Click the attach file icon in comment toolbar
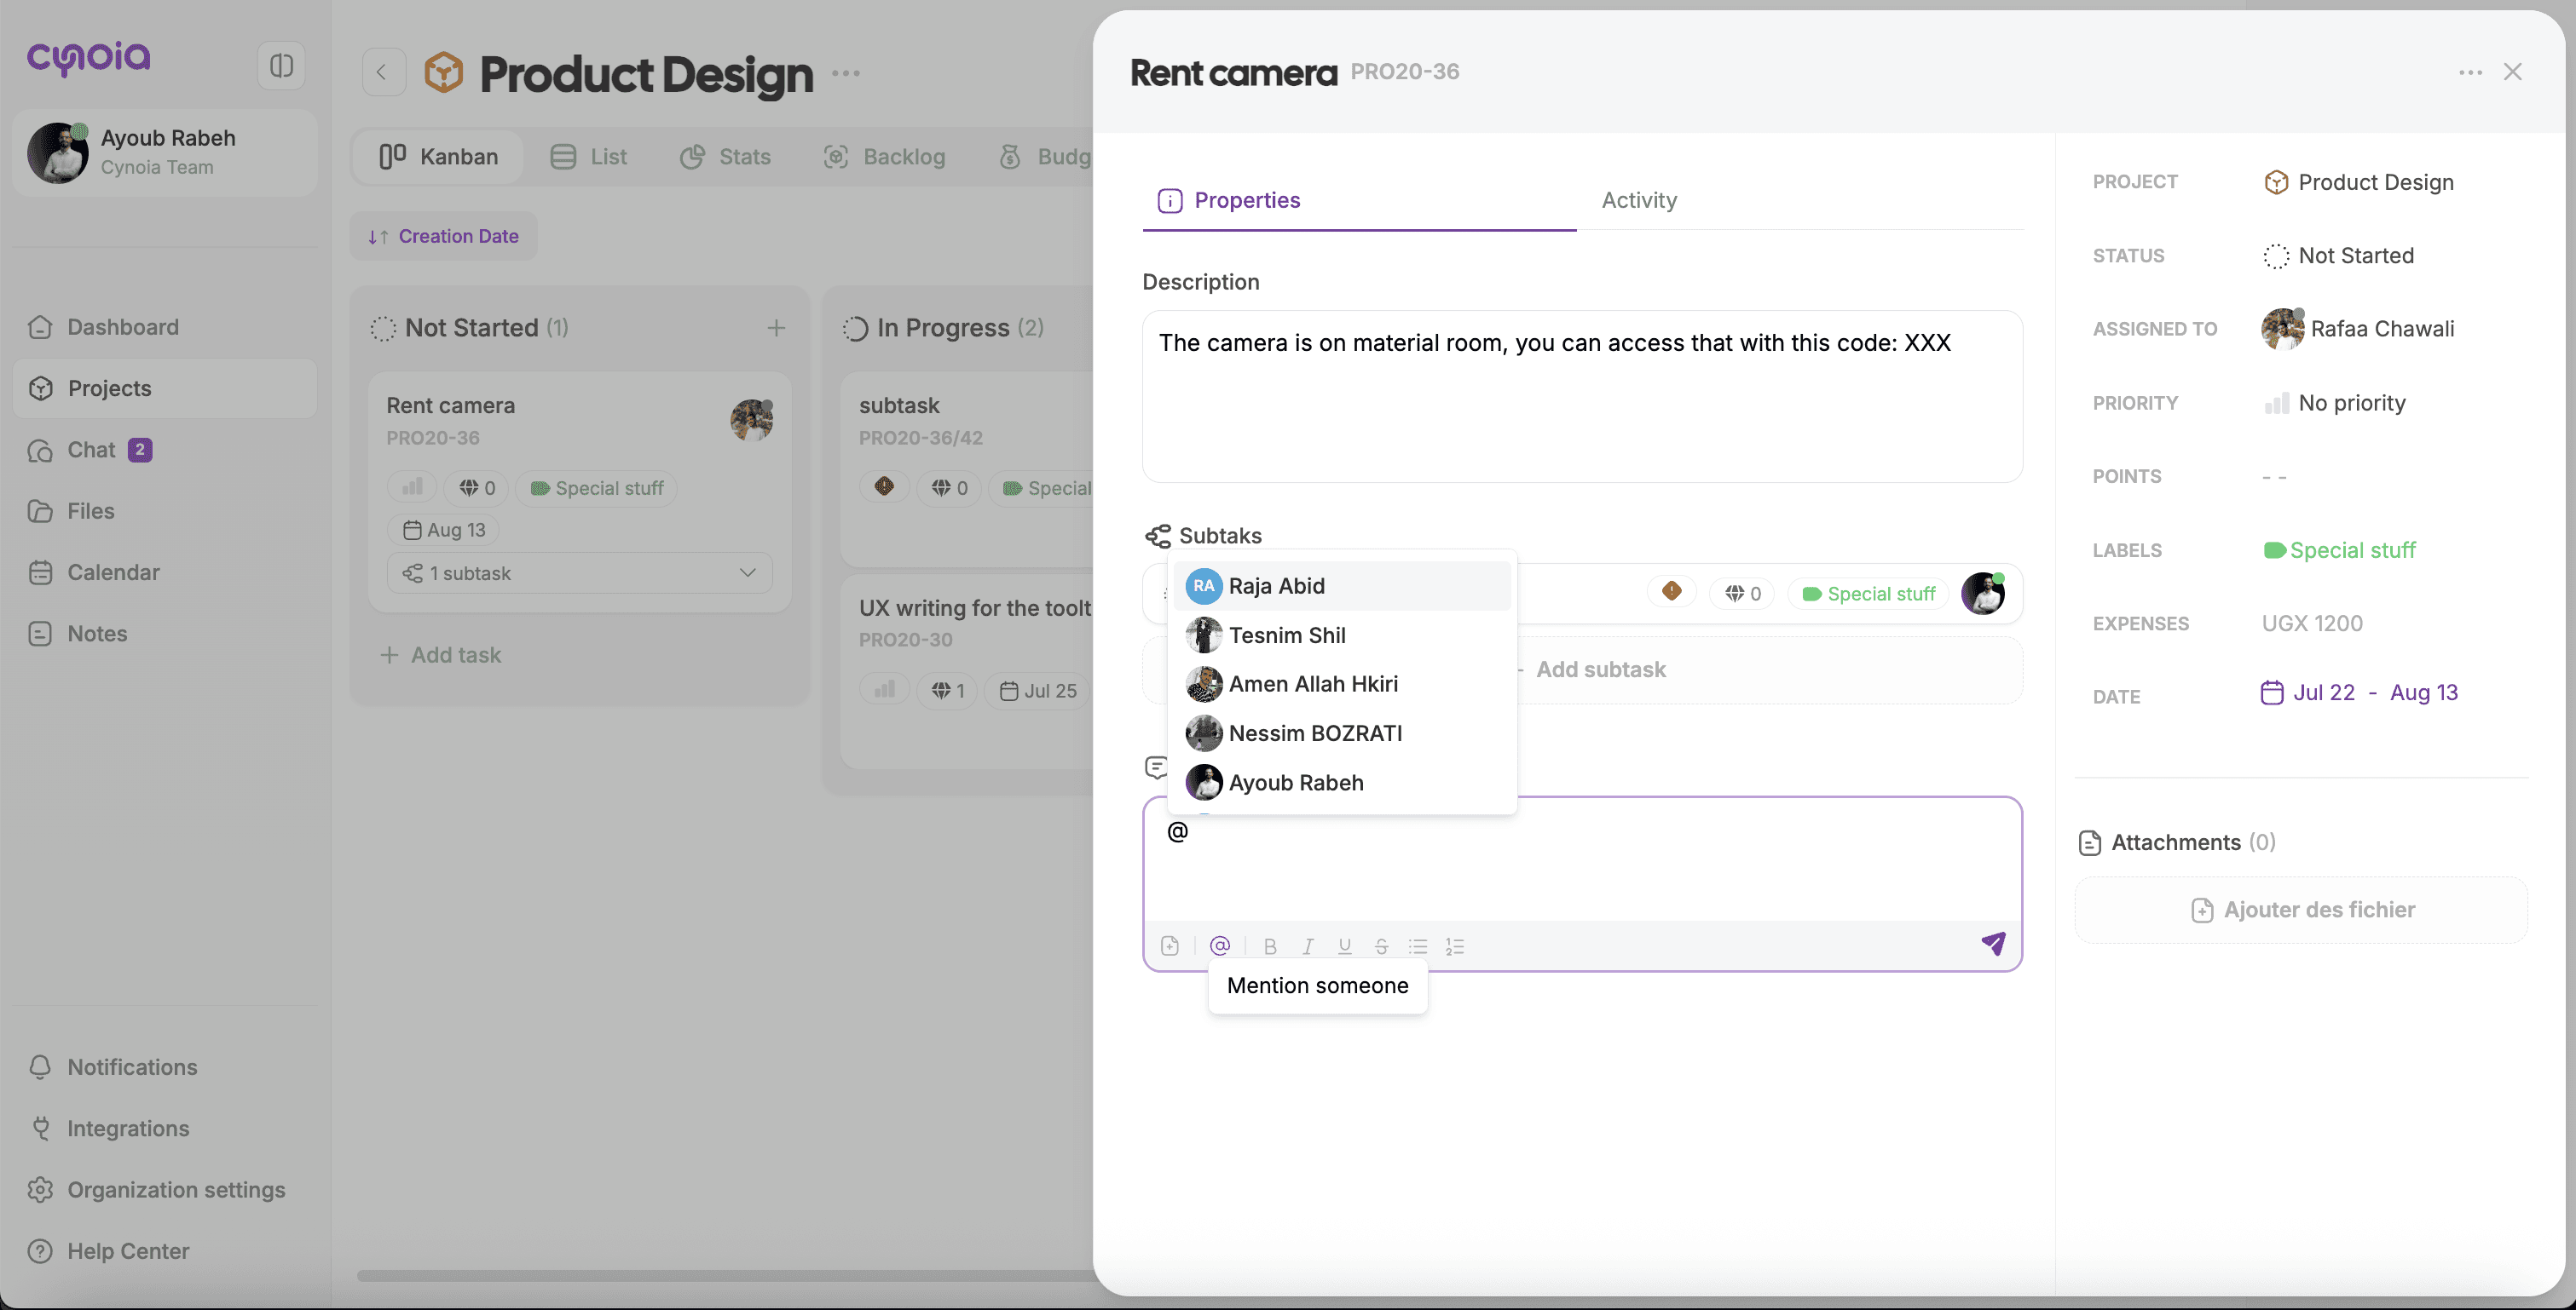The image size is (2576, 1310). pyautogui.click(x=1170, y=945)
